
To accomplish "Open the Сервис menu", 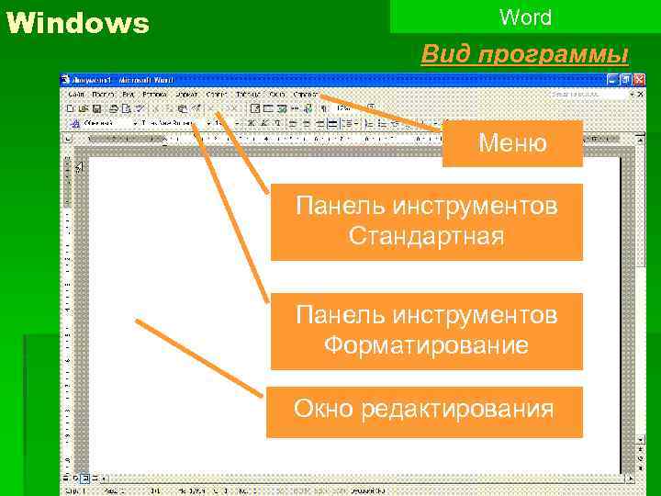I will click(x=217, y=94).
